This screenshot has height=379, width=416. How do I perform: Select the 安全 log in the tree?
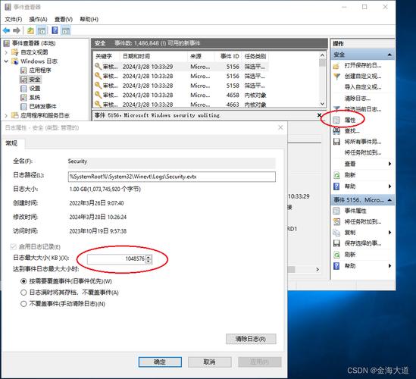(31, 79)
